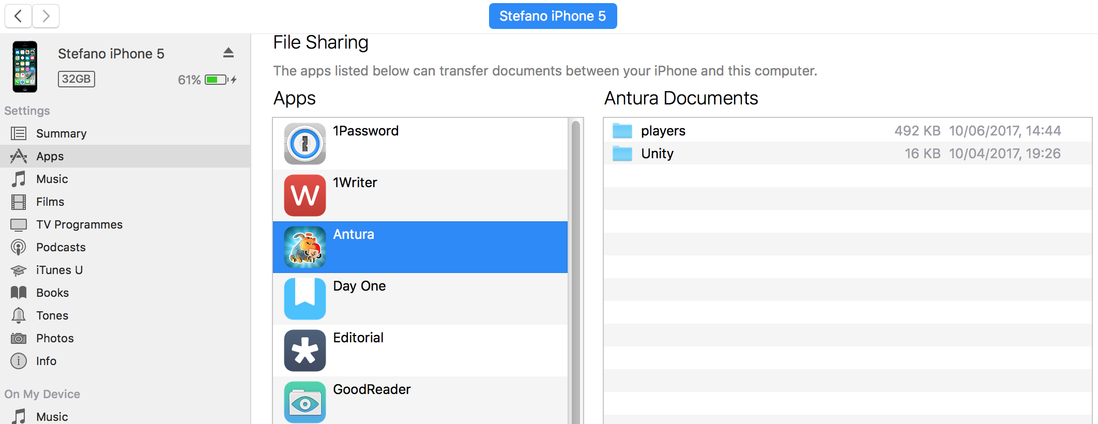Click the 32GB capacity badge

tap(77, 79)
